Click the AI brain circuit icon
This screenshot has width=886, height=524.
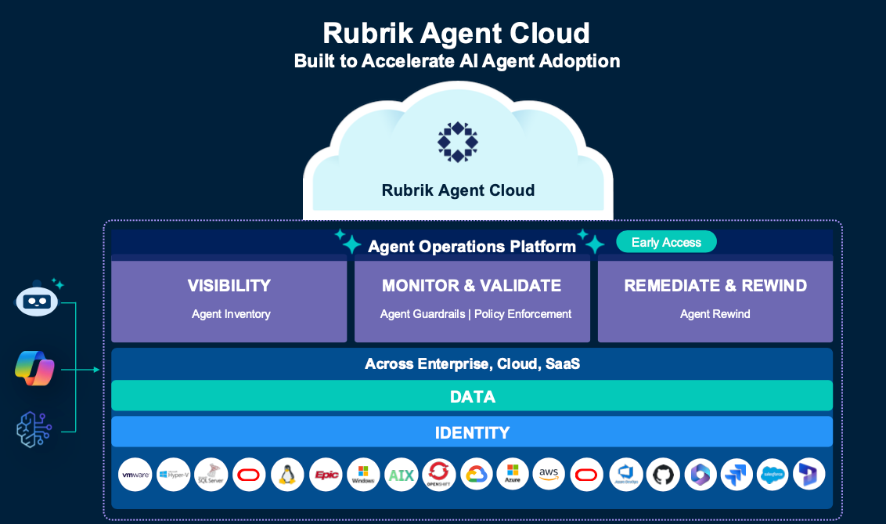pos(34,429)
